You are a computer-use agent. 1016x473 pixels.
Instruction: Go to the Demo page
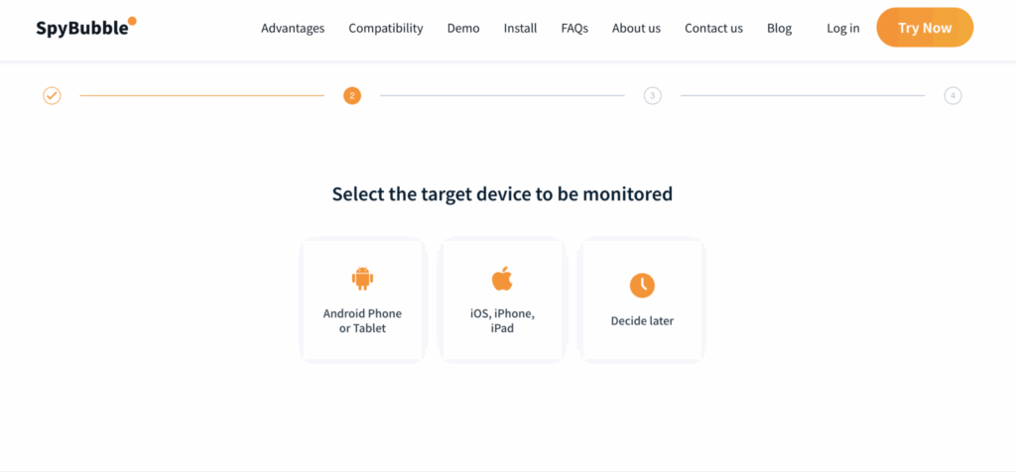pos(463,28)
